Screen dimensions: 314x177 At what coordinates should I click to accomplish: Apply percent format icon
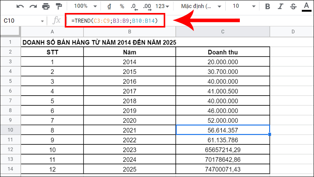coord(122,6)
